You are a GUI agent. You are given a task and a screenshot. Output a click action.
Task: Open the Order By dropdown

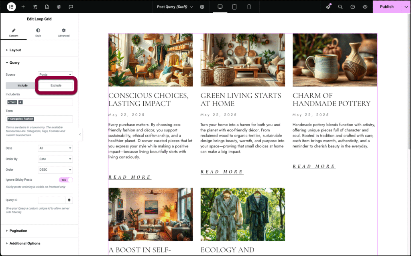click(x=55, y=159)
